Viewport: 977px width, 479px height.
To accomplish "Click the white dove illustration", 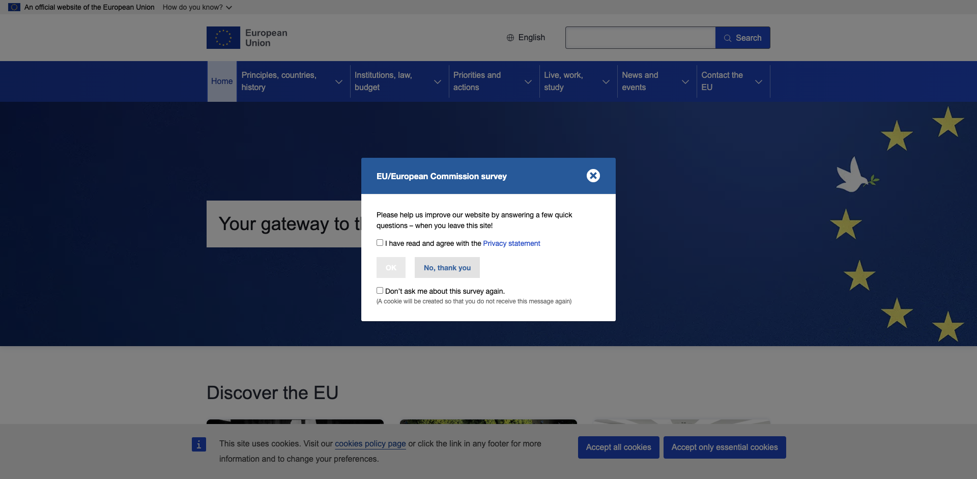I will pos(856,176).
